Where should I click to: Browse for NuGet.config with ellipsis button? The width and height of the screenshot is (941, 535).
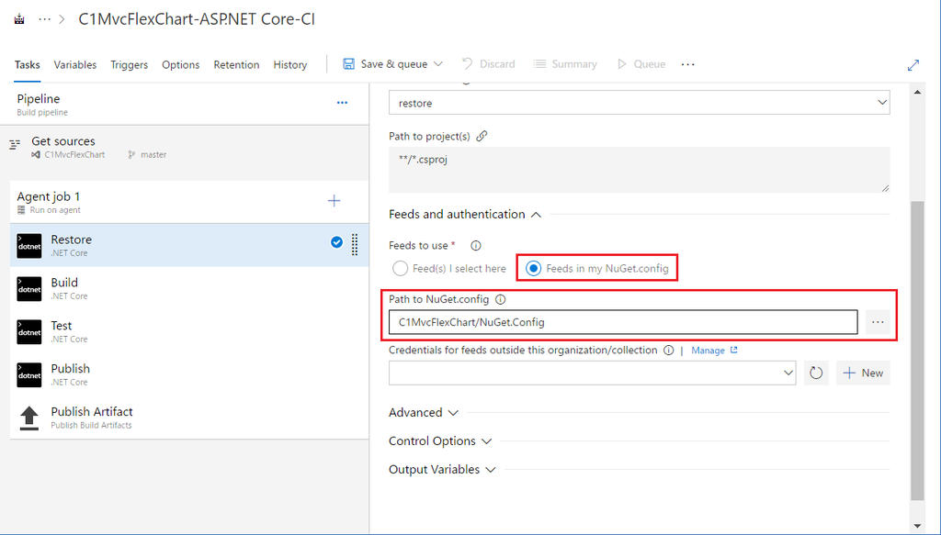pyautogui.click(x=878, y=322)
